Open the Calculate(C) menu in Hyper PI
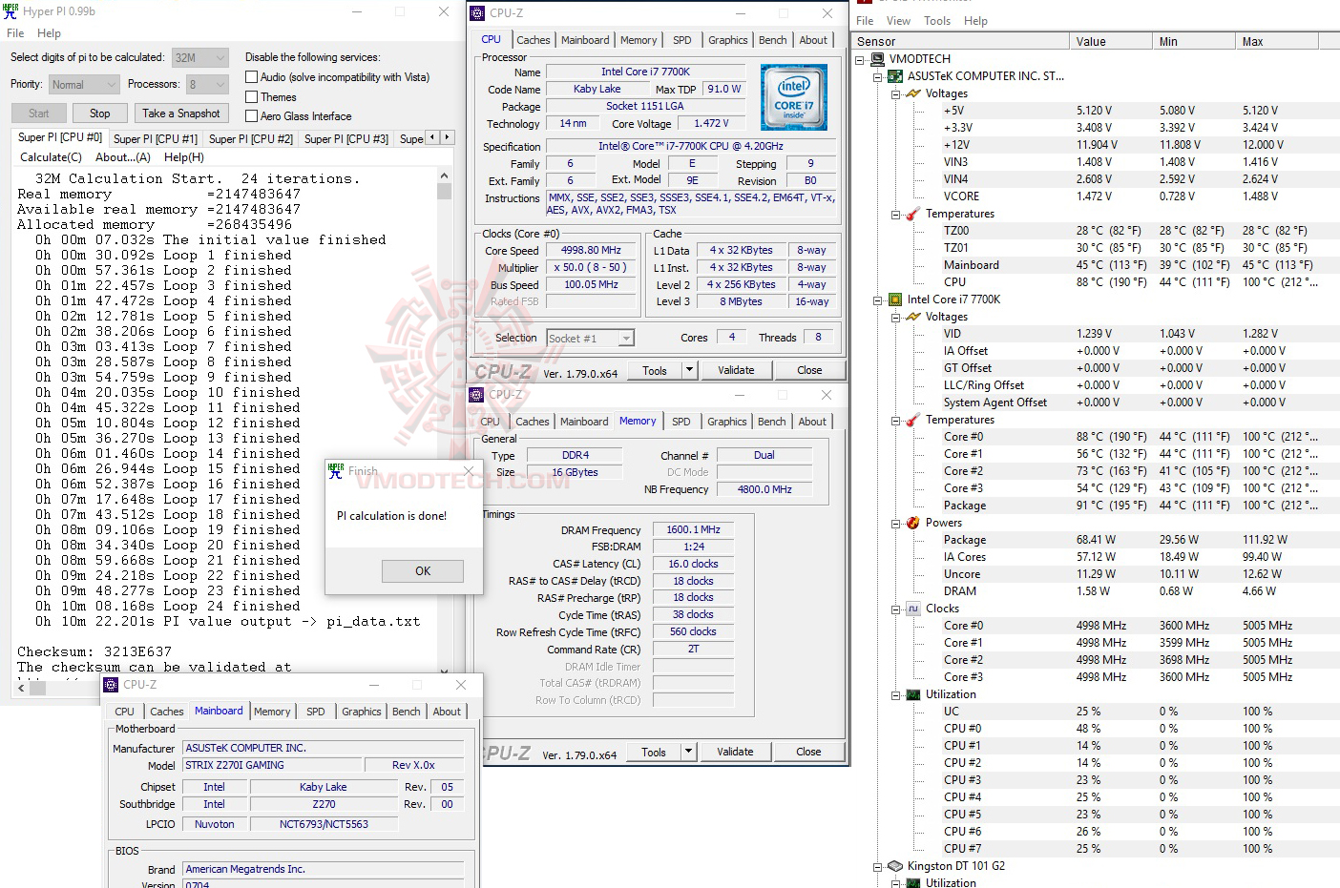Screen dimensions: 1340x888 (x=52, y=157)
